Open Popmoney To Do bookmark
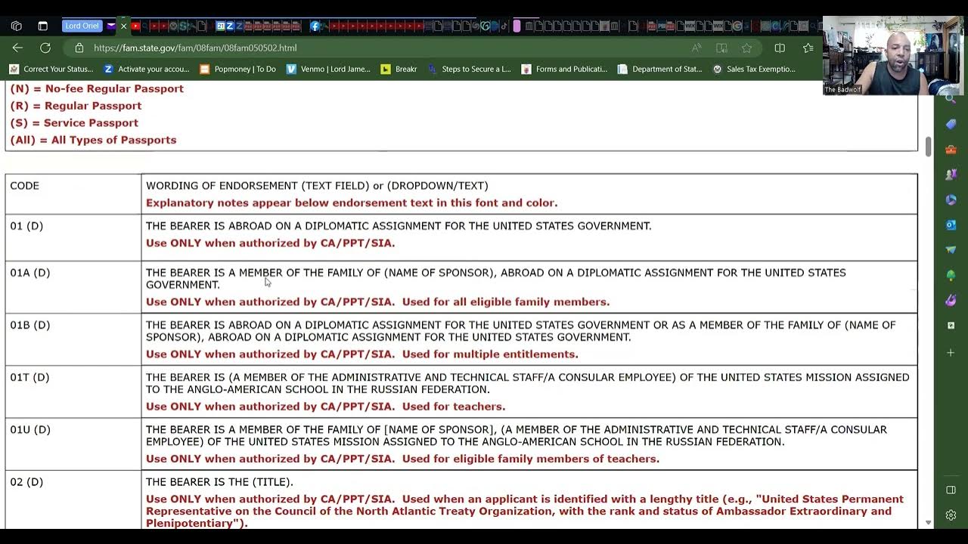Viewport: 968px width, 544px height. point(237,69)
